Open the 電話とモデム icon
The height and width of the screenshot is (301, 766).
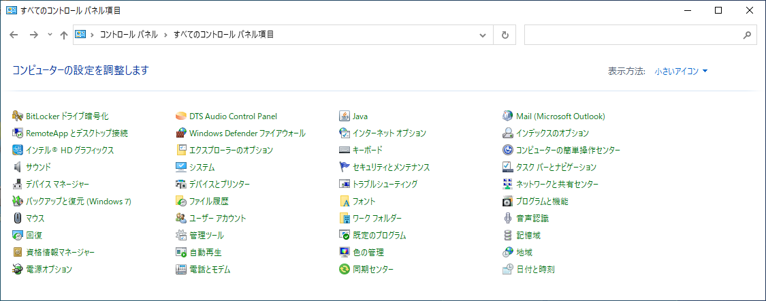(x=181, y=269)
